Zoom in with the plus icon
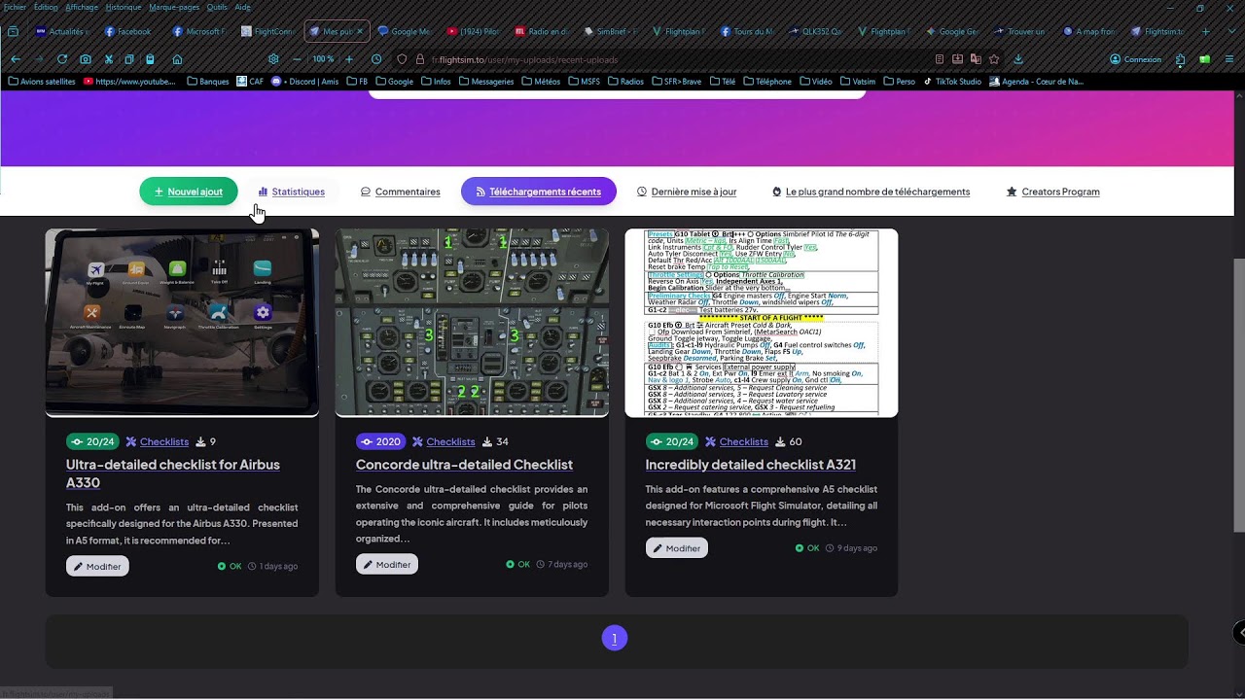1245x700 pixels. (349, 59)
